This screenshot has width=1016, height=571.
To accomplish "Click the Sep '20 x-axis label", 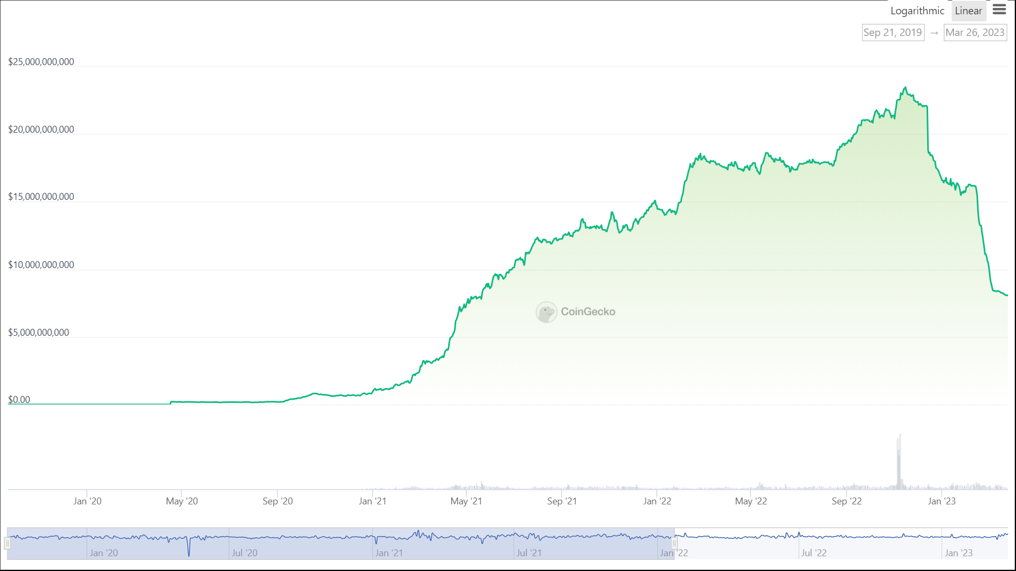I will (278, 501).
